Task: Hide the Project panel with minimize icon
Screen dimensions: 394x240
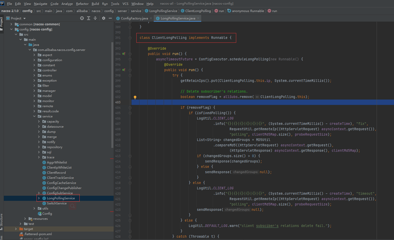Action: [110, 18]
